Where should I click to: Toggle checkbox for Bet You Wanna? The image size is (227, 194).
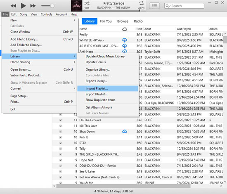[61, 177]
